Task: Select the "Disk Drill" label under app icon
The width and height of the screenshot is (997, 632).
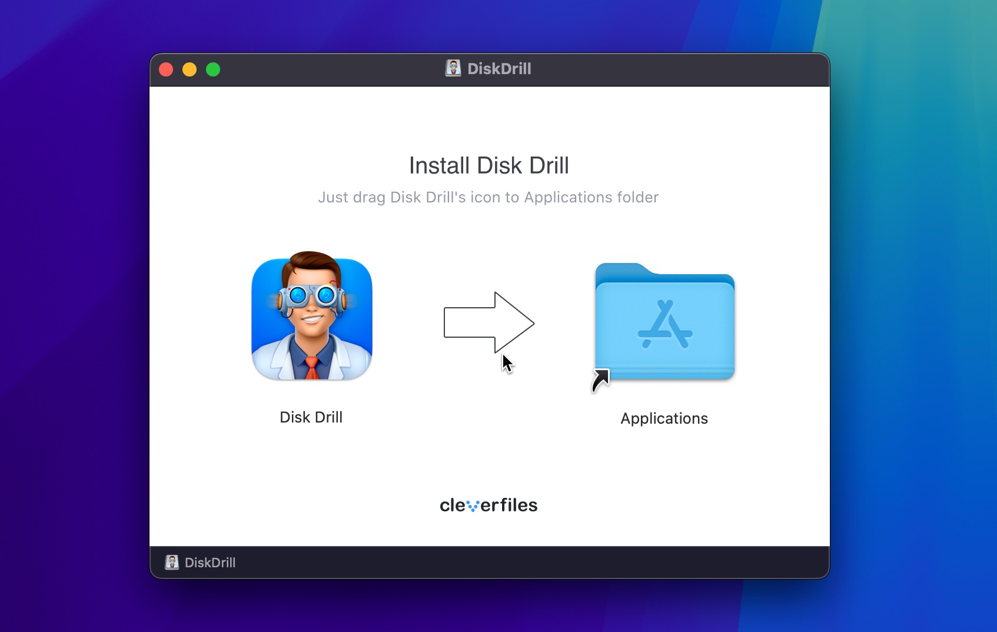Action: [x=311, y=417]
